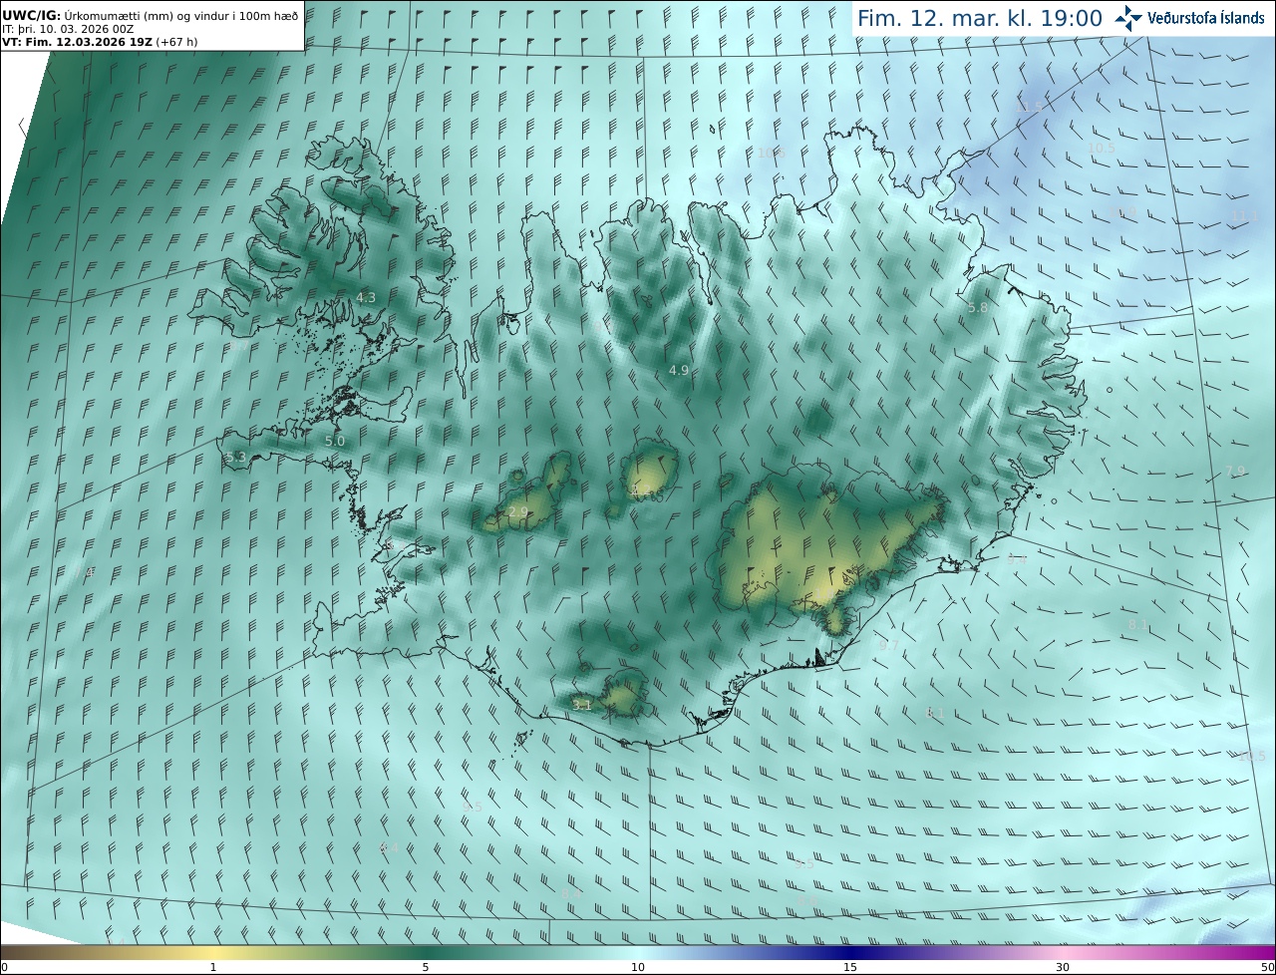Screen dimensions: 1276x975
Task: Click the 7.4 value west of Iceland
Action: 86,572
